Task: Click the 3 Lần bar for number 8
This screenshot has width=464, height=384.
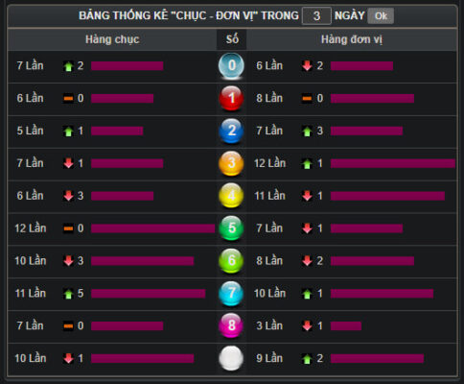Action: (346, 326)
